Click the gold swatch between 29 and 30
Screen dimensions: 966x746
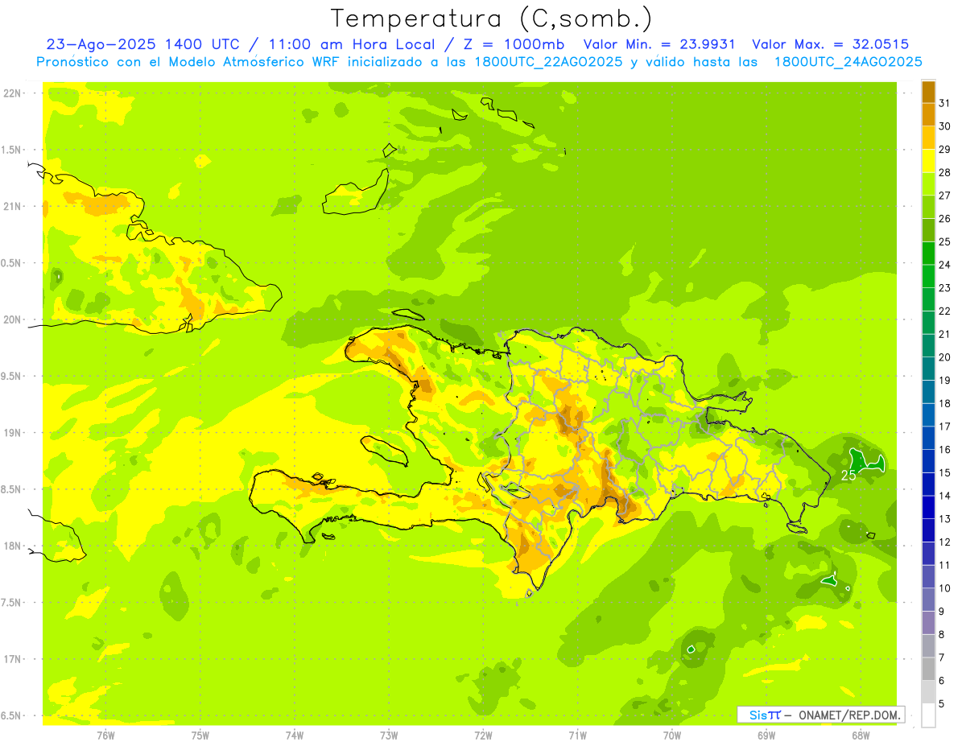(928, 138)
